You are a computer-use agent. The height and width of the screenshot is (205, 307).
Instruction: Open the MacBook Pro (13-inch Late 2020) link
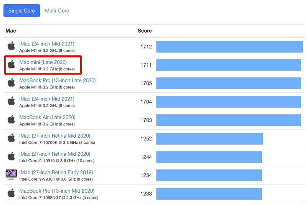coord(57,80)
